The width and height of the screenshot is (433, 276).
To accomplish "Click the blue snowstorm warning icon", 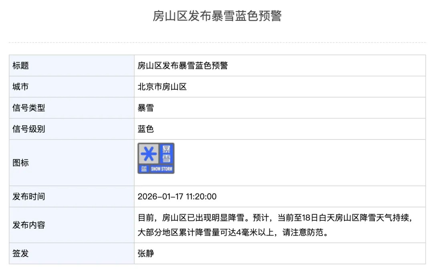I will [156, 158].
